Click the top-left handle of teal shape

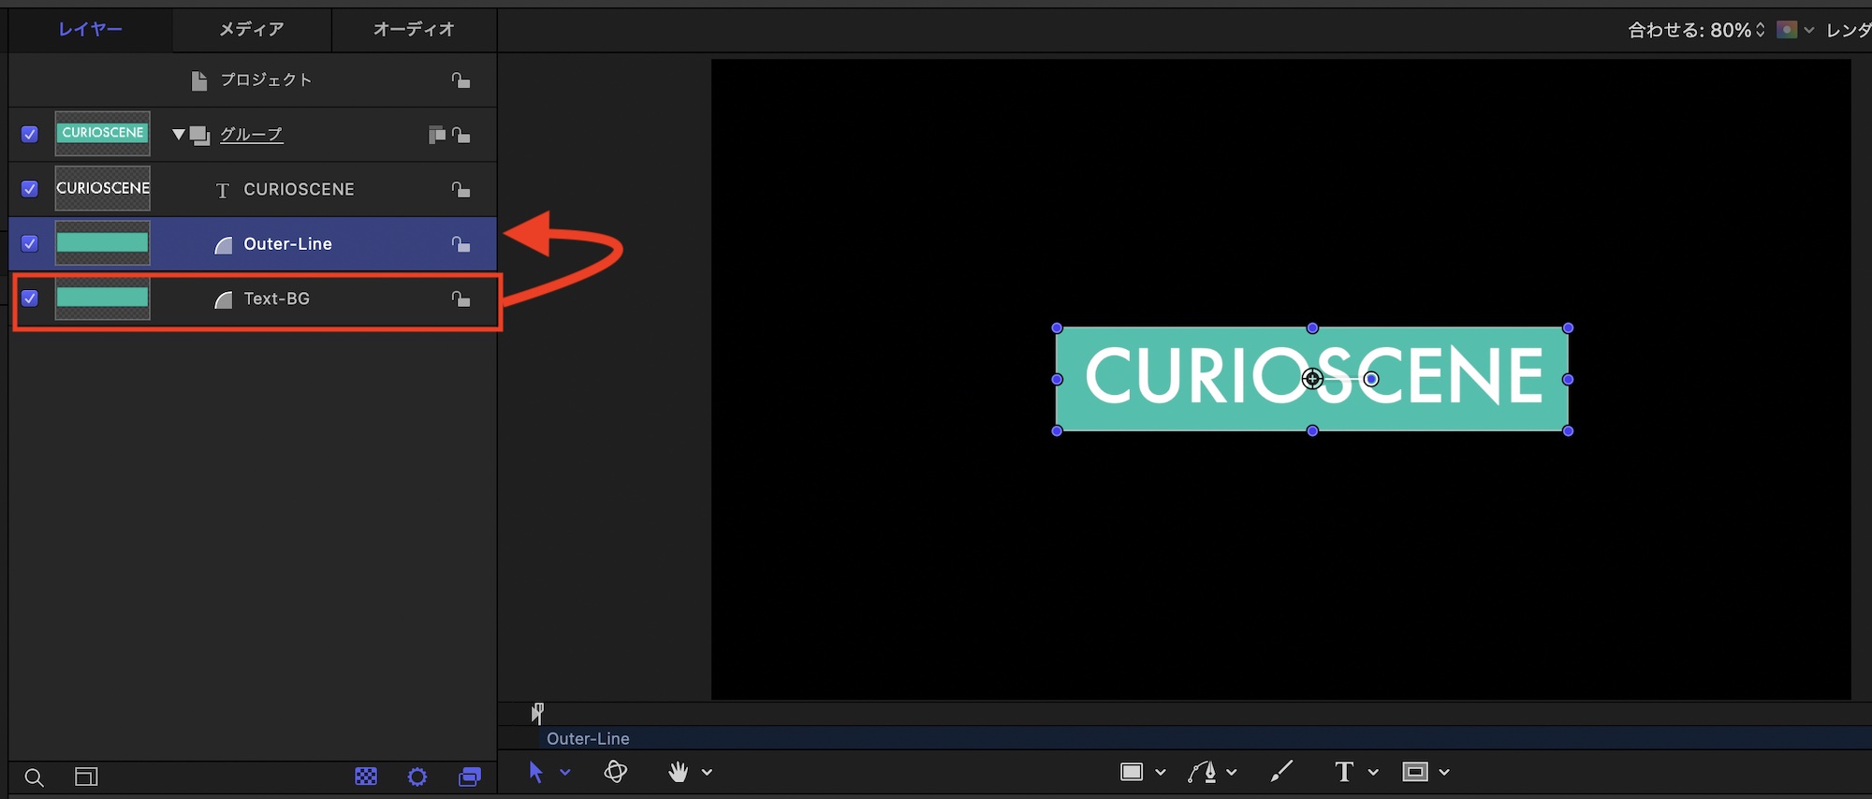[1057, 327]
